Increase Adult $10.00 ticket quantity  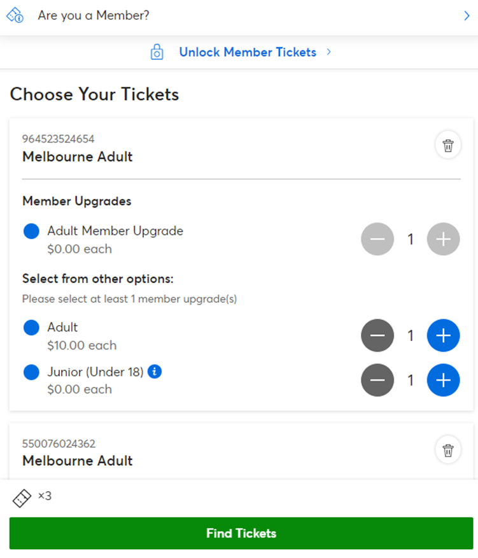coord(443,335)
